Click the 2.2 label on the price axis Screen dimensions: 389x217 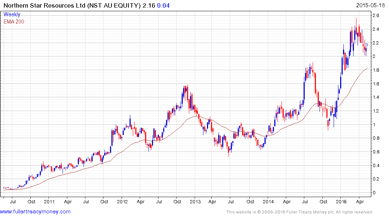coord(376,43)
